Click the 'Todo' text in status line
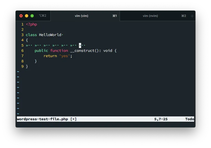This screenshot has height=148, width=211. tap(190, 119)
